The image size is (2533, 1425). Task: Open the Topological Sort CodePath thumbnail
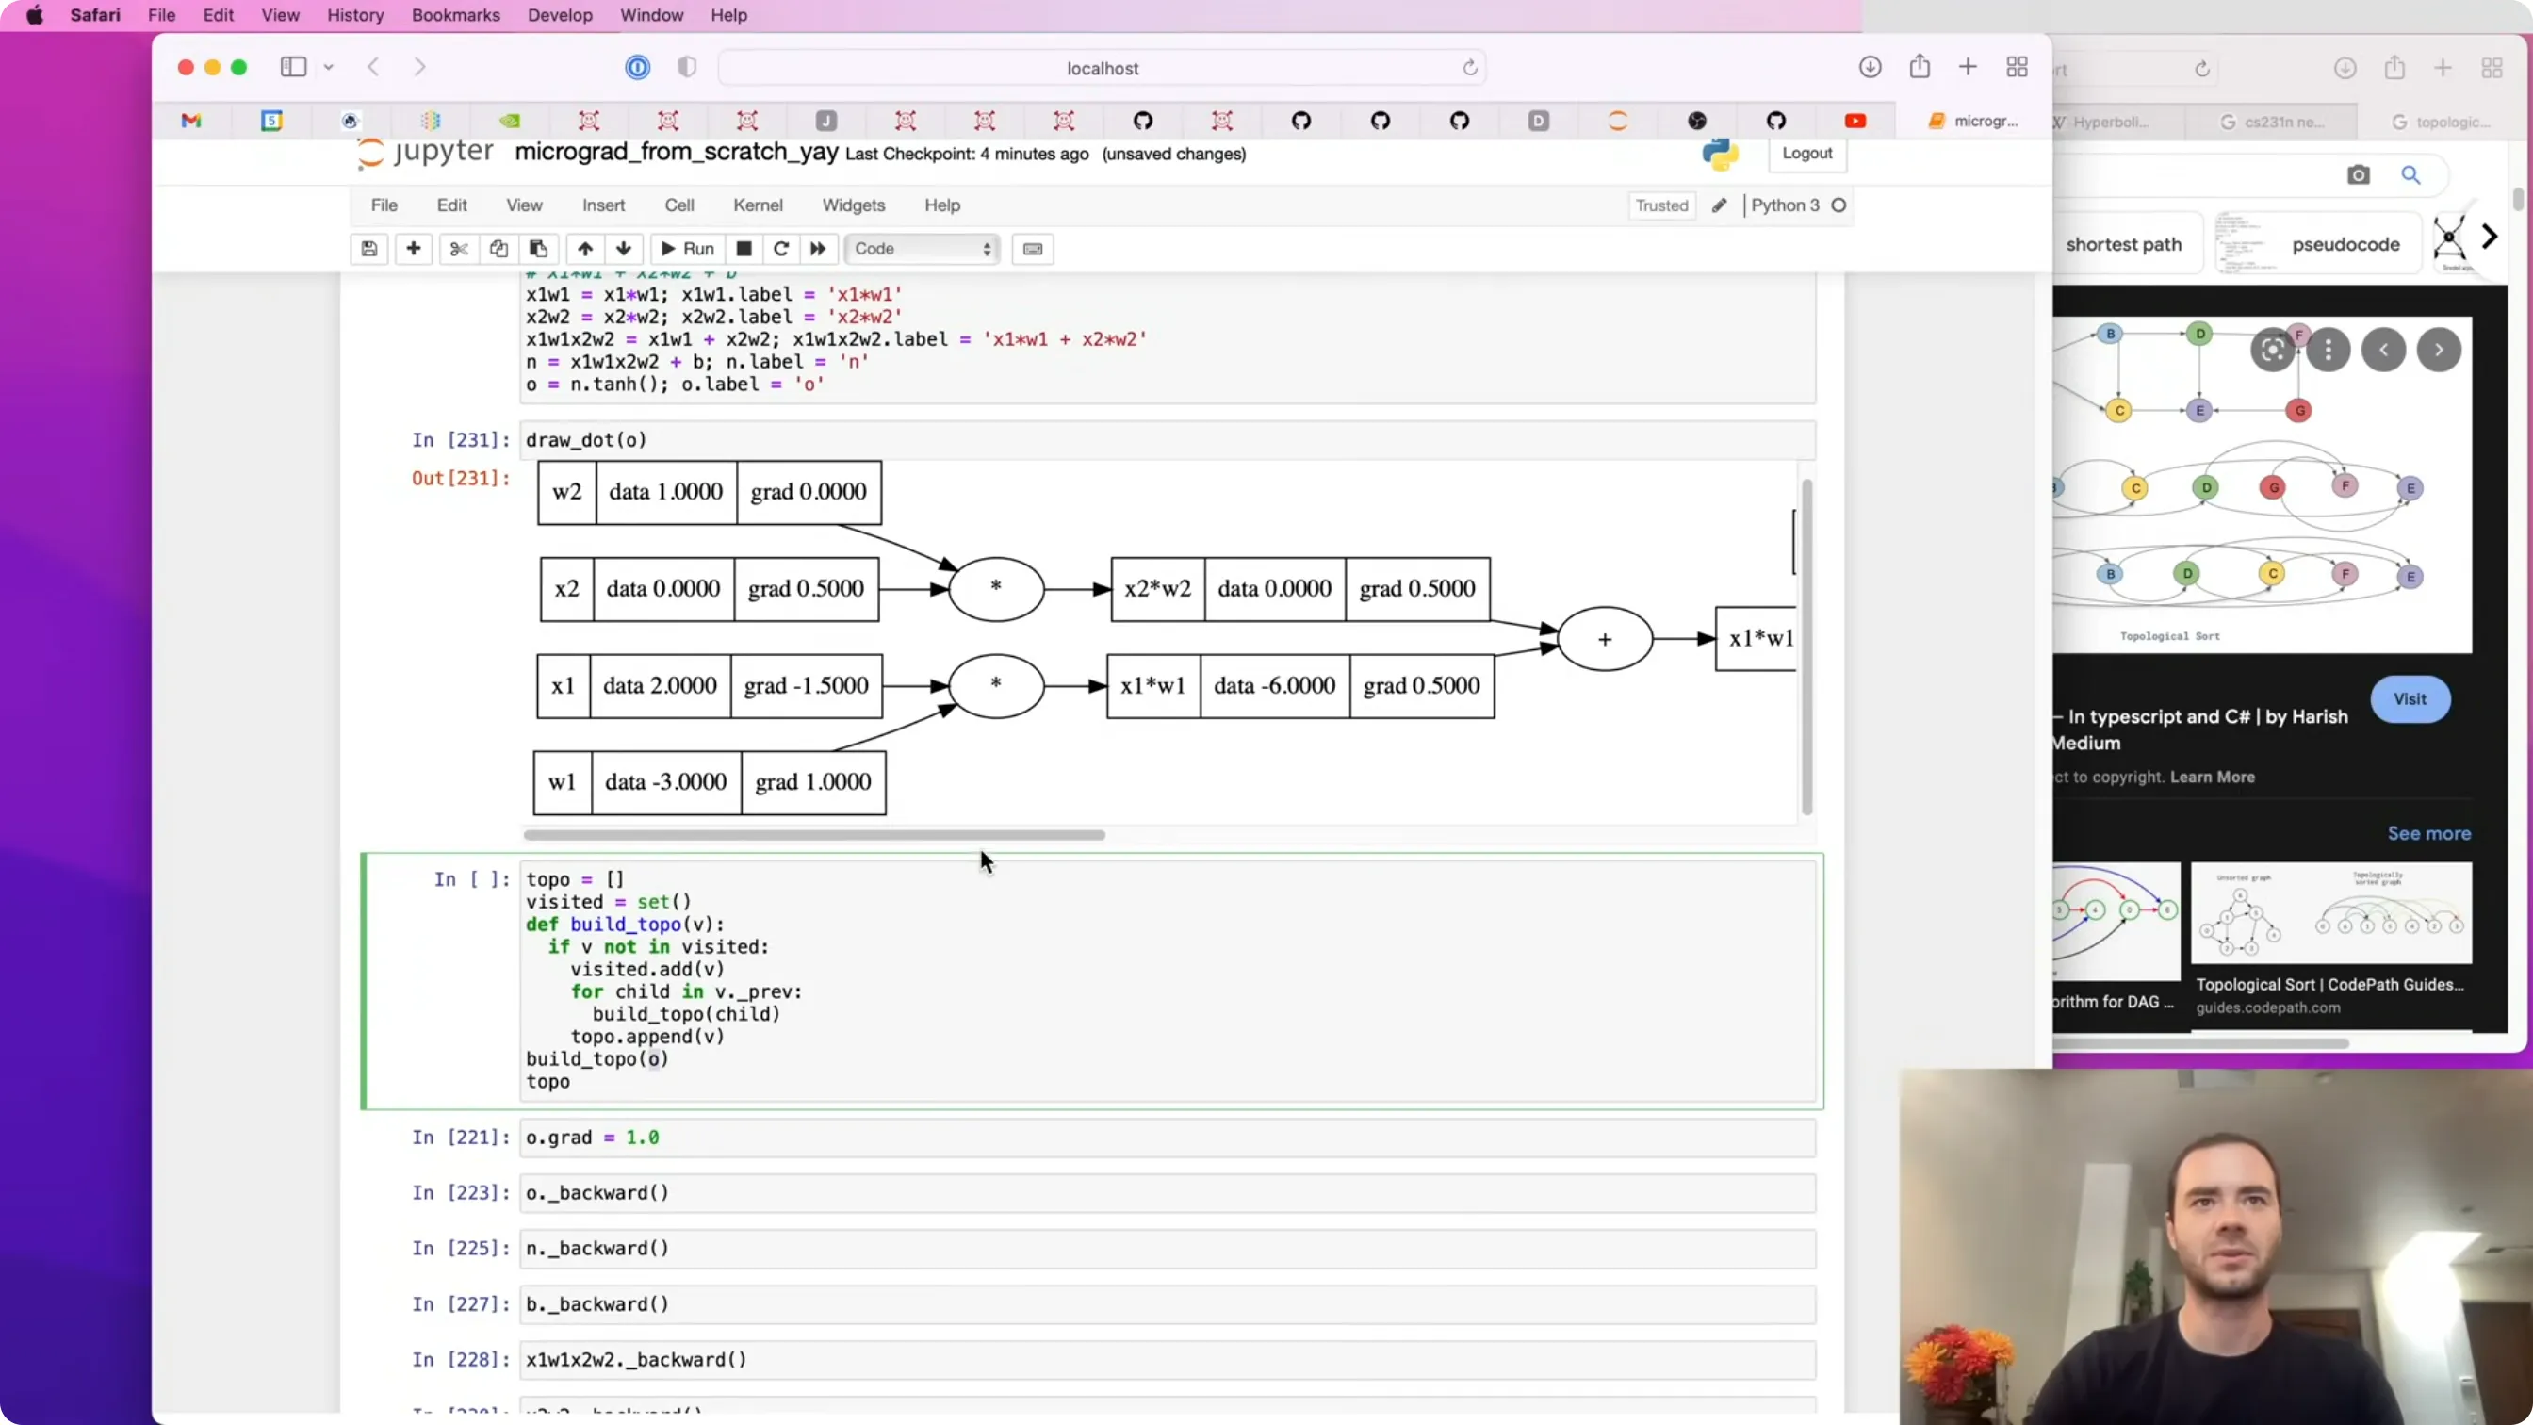(2329, 912)
